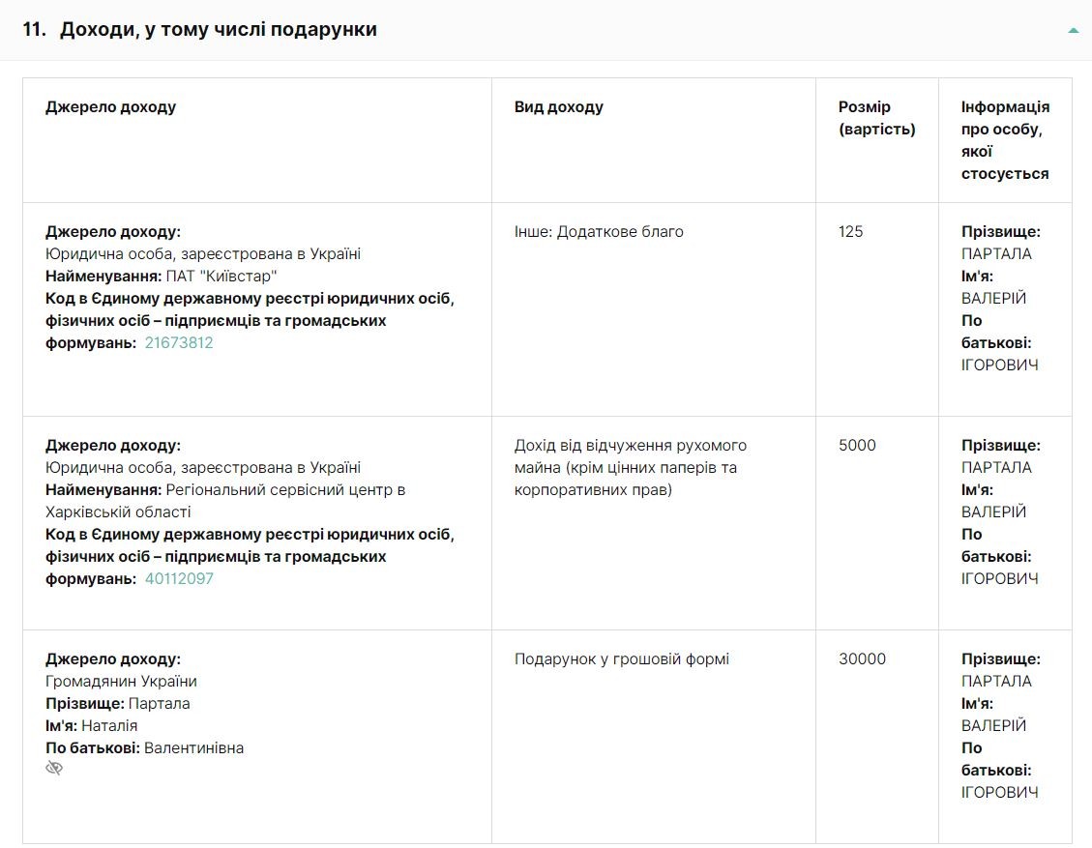
Task: Click "Регіональний сервісний центр в Харківській області" text
Action: click(225, 501)
